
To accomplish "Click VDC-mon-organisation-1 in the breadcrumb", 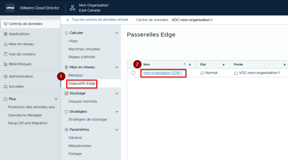I will coord(192,20).
